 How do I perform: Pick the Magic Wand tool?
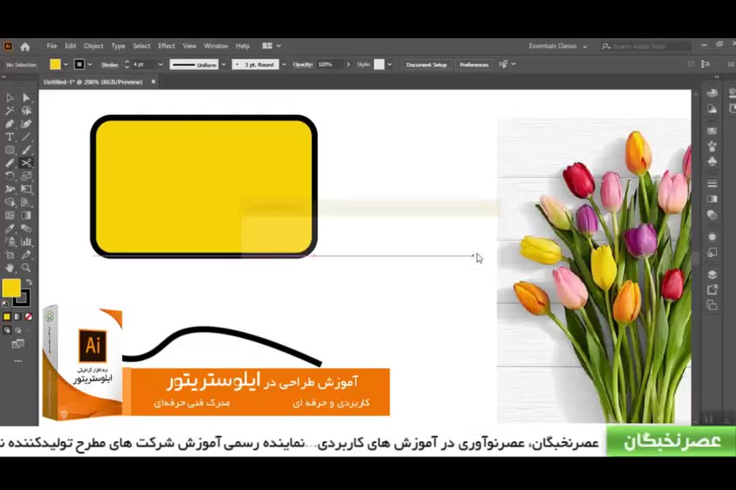pos(10,111)
